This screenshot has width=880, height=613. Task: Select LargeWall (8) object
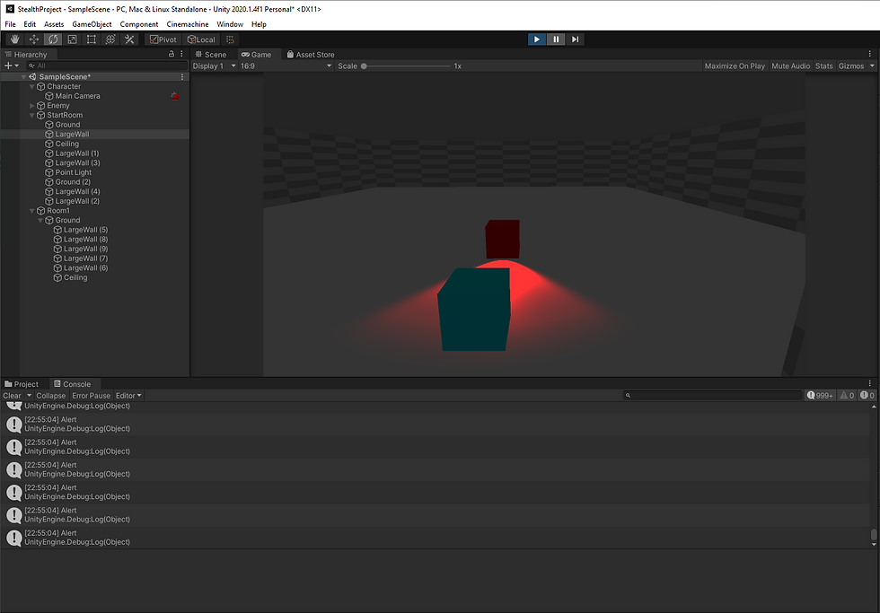[85, 240]
